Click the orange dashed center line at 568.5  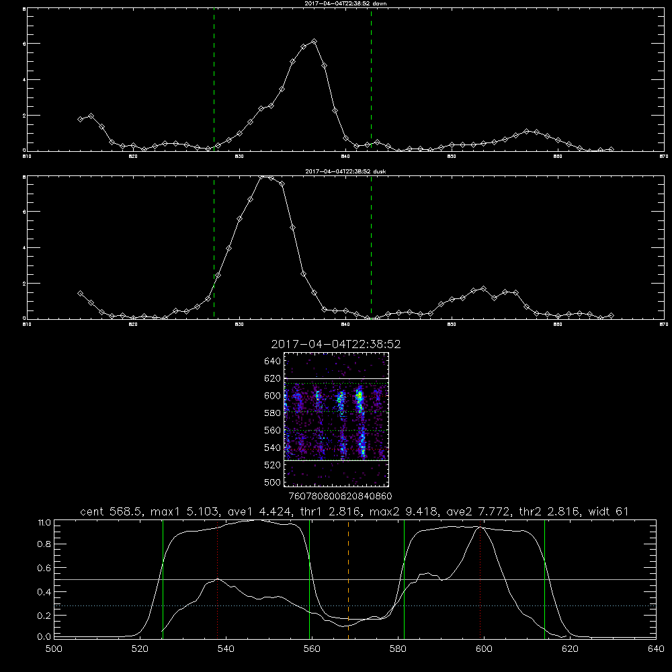(x=348, y=579)
